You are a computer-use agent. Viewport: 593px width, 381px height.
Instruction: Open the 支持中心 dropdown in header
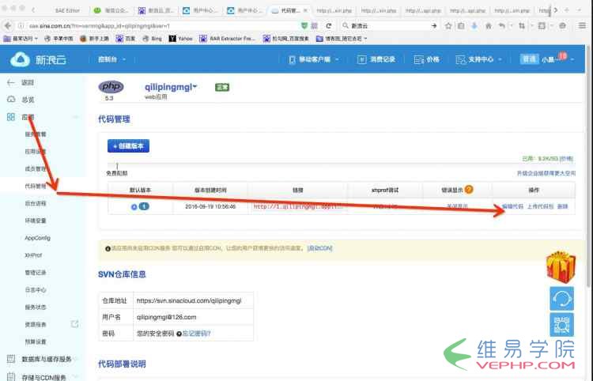[x=479, y=59]
